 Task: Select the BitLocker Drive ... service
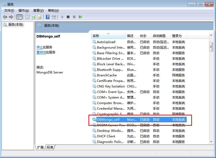[x=139, y=58]
